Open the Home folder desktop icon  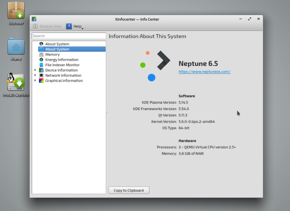[16, 49]
